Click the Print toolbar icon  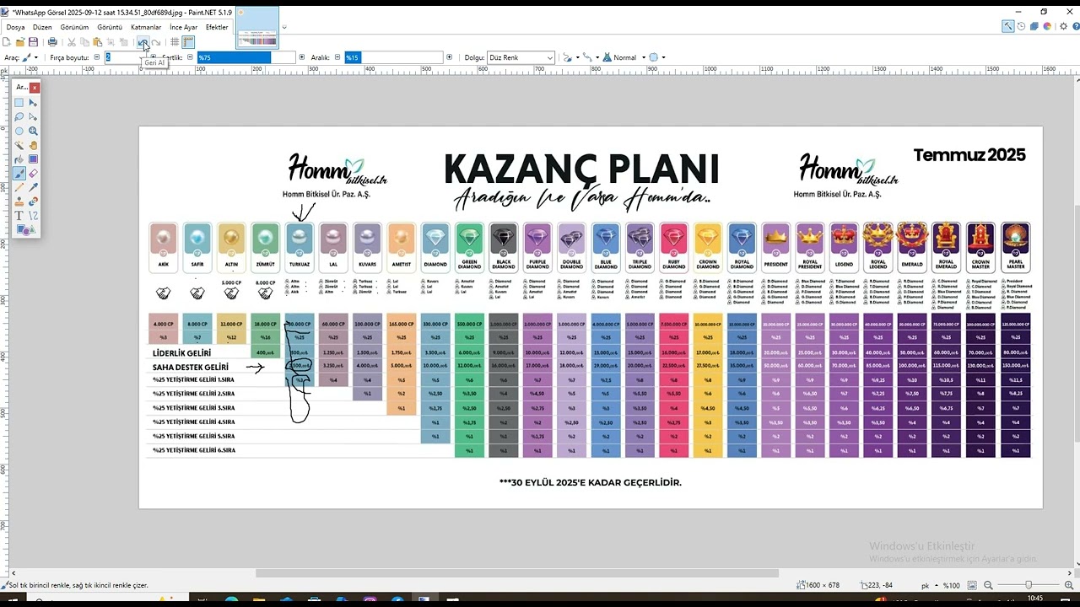click(x=52, y=42)
